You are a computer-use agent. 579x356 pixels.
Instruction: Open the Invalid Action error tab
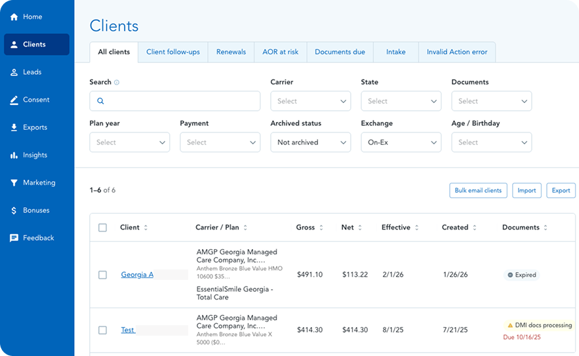(457, 52)
